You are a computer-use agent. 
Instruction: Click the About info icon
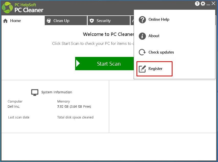[x=142, y=36]
